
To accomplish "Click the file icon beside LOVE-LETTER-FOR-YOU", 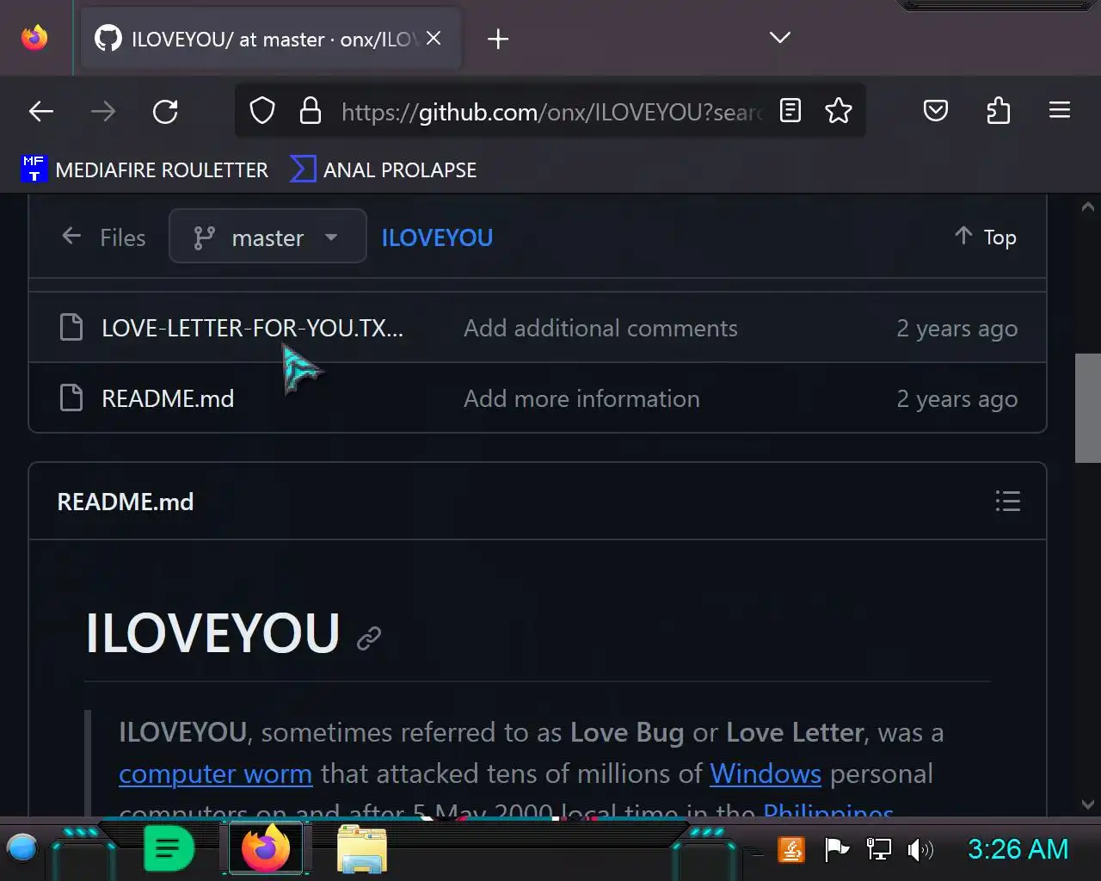I will point(71,327).
